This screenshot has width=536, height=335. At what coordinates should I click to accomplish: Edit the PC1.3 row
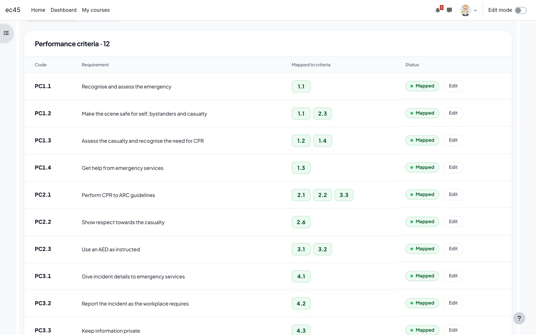click(453, 140)
